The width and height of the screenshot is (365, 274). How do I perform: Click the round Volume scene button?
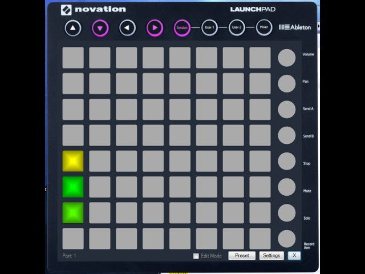pyautogui.click(x=286, y=58)
